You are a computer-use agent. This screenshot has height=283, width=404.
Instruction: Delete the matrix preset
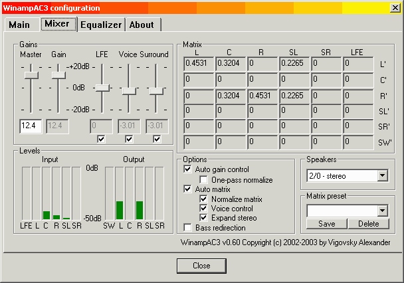(x=368, y=224)
